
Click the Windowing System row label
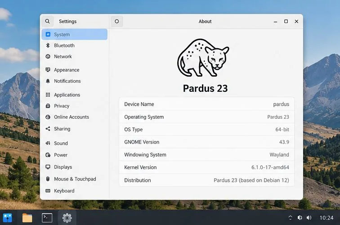pyautogui.click(x=145, y=155)
